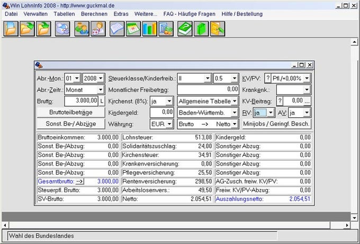Click the L button next to Brutto
The image size is (360, 244).
102,101
